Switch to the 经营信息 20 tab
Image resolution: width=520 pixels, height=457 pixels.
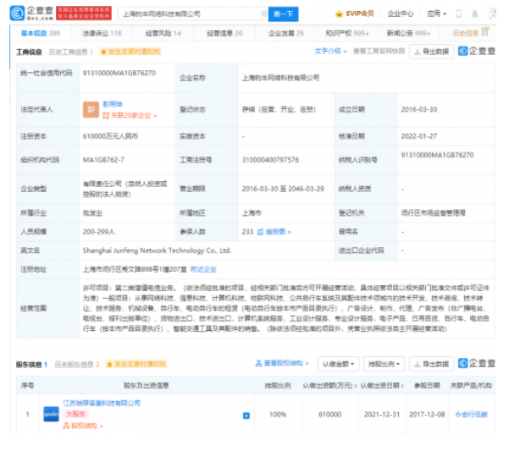pos(224,34)
